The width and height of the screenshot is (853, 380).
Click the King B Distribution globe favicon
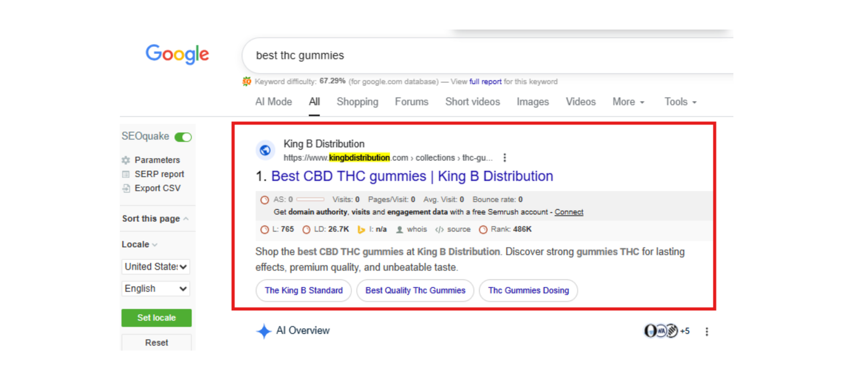click(x=265, y=150)
